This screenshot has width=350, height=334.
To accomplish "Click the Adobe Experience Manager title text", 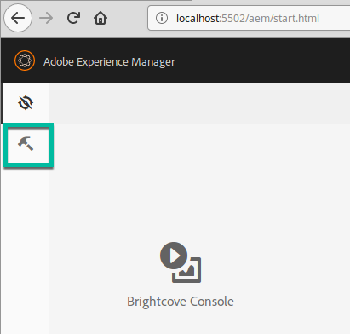I will [x=109, y=62].
